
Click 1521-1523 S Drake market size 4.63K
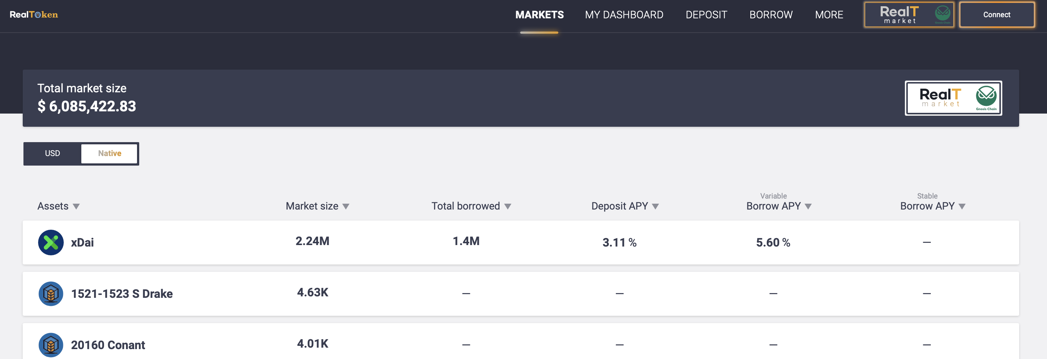[312, 292]
